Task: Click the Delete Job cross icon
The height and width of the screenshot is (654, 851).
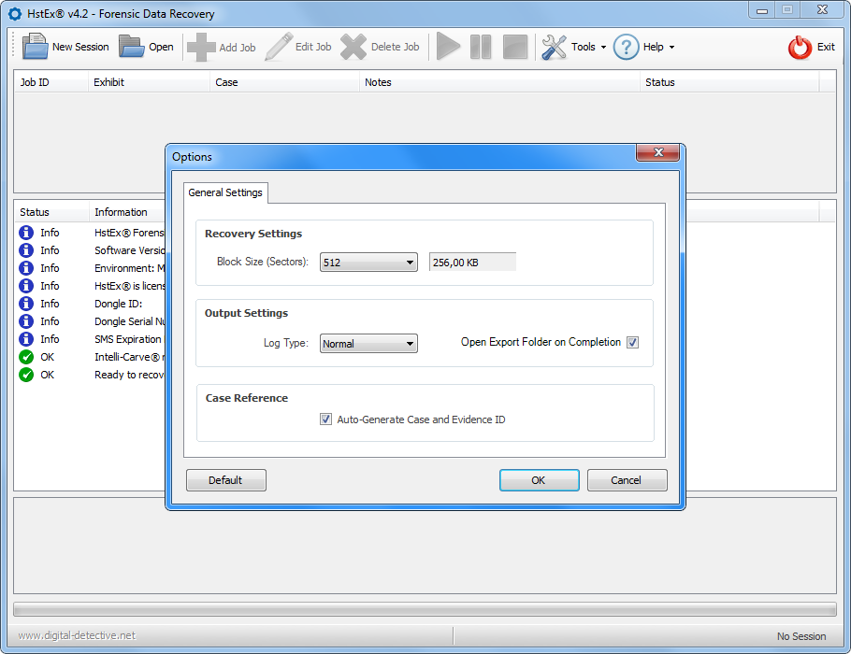Action: coord(353,47)
